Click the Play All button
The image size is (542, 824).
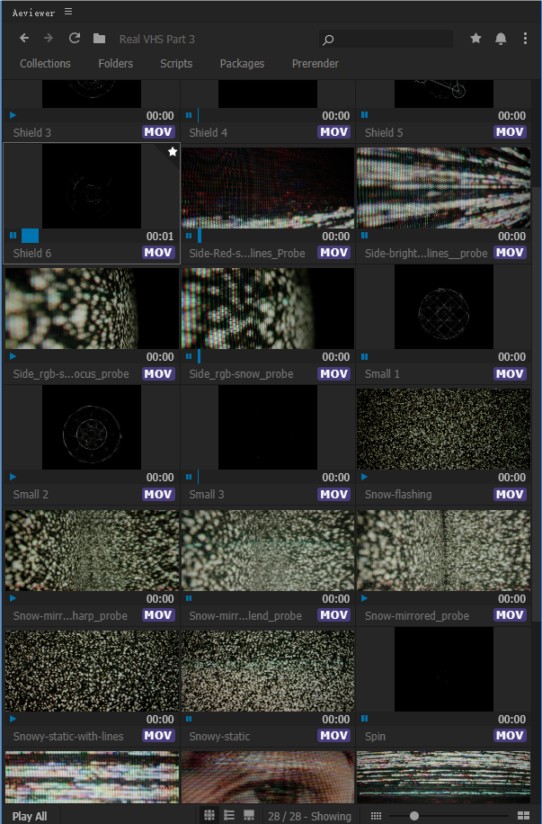pos(30,816)
